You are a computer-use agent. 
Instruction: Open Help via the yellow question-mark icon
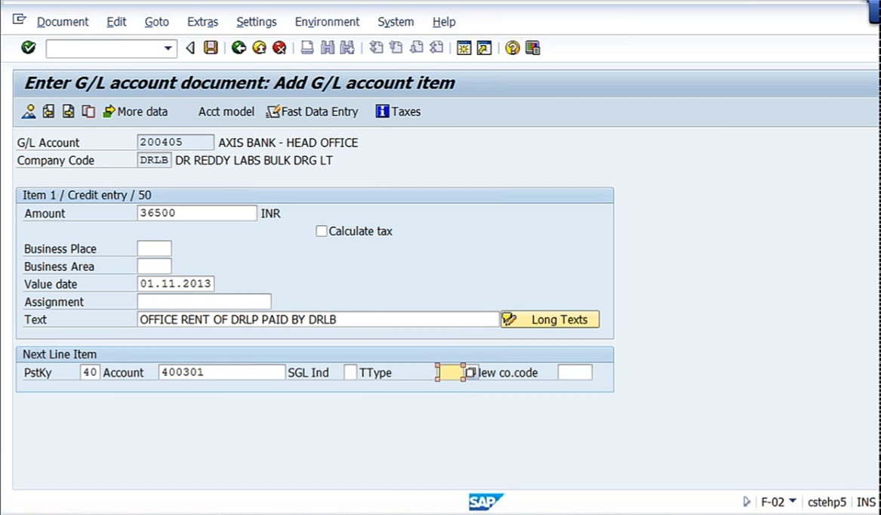(x=512, y=48)
